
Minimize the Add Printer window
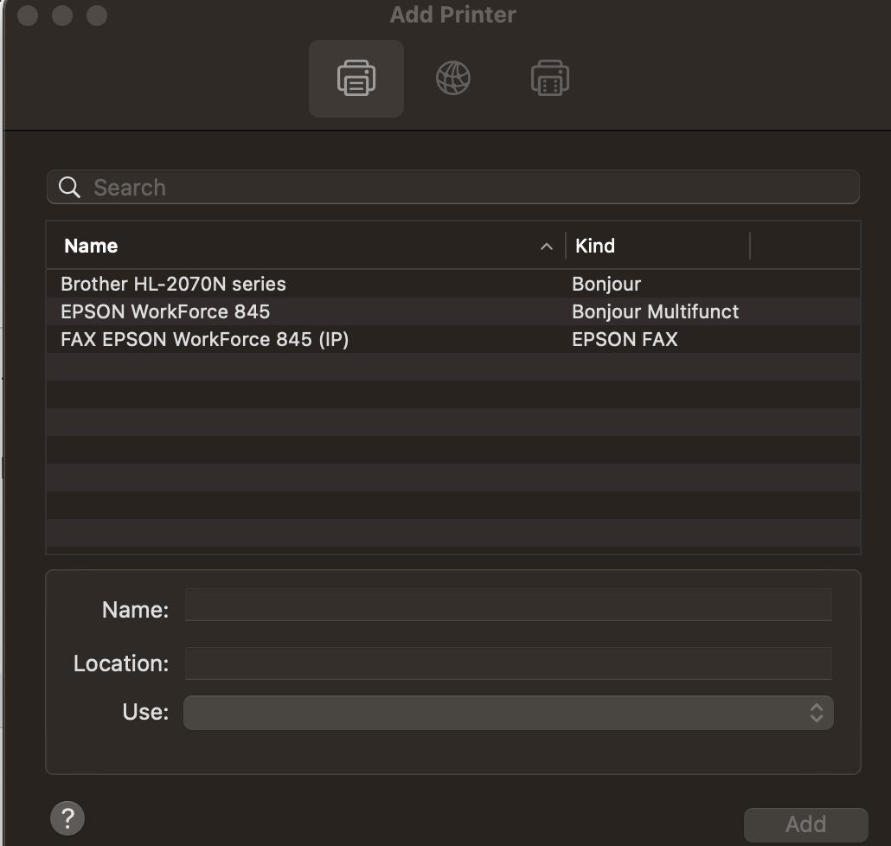click(62, 16)
